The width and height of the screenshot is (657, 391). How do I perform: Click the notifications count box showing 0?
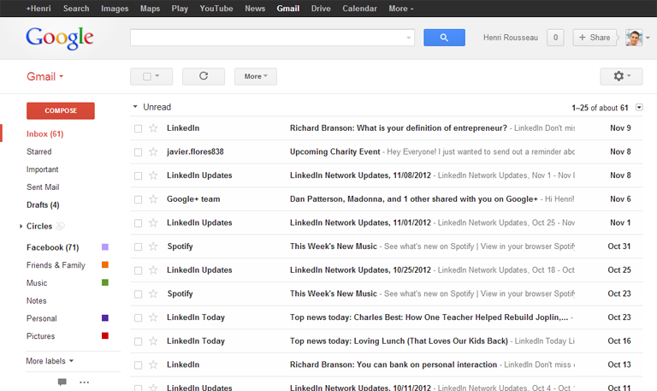[x=555, y=38]
